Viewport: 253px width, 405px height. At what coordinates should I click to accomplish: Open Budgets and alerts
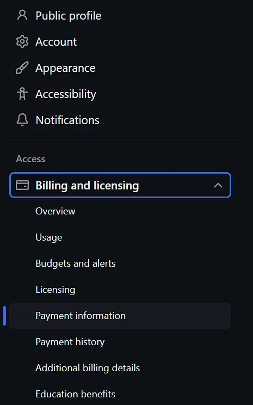point(76,263)
